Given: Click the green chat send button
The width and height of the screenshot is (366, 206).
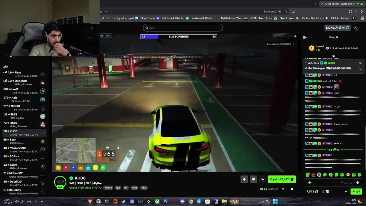Looking at the screenshot, I should pyautogui.click(x=356, y=191).
